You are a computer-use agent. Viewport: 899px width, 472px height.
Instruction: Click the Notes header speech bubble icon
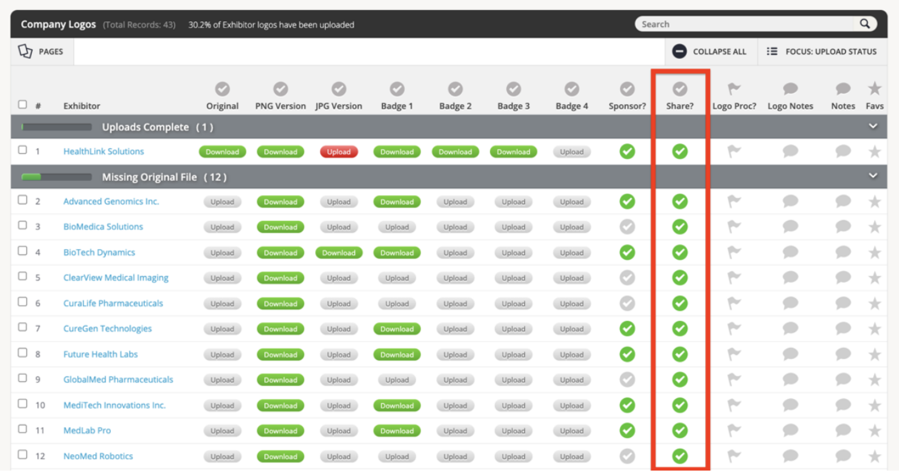[843, 89]
